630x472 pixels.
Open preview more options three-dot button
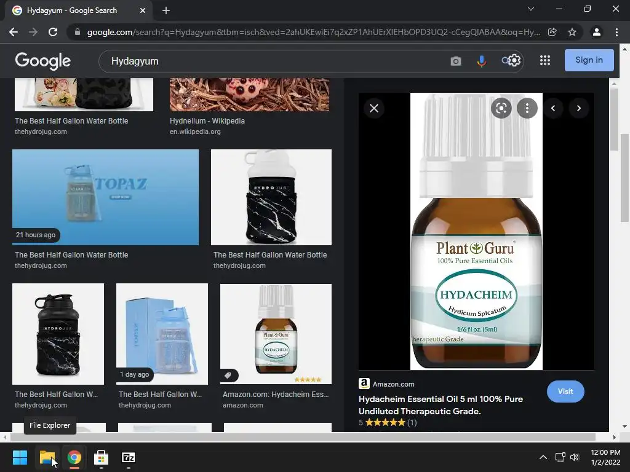[x=527, y=108]
